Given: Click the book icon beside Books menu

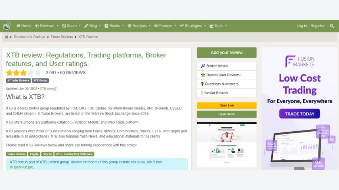Looking at the screenshot, I should coord(107,26).
